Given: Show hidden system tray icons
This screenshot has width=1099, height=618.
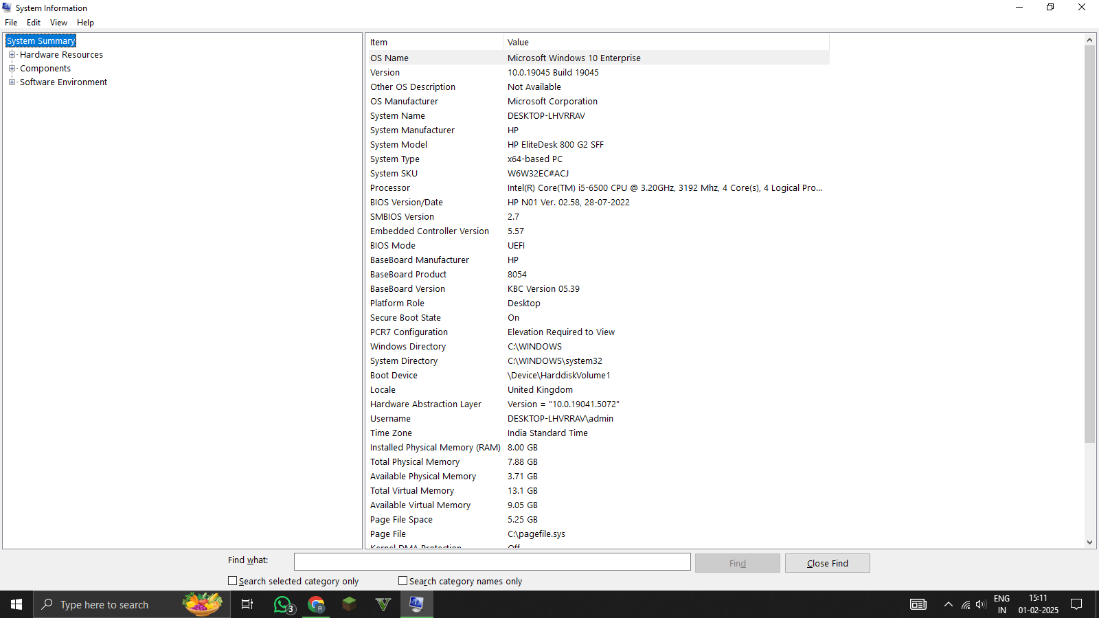Looking at the screenshot, I should click(949, 605).
